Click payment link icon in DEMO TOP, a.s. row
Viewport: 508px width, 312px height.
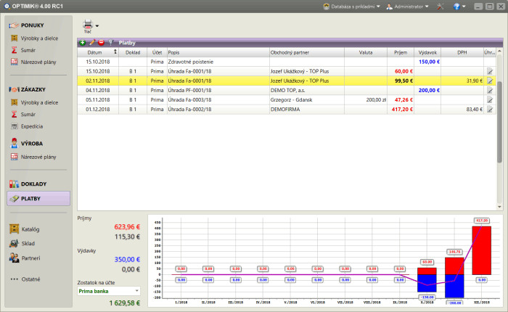click(490, 91)
